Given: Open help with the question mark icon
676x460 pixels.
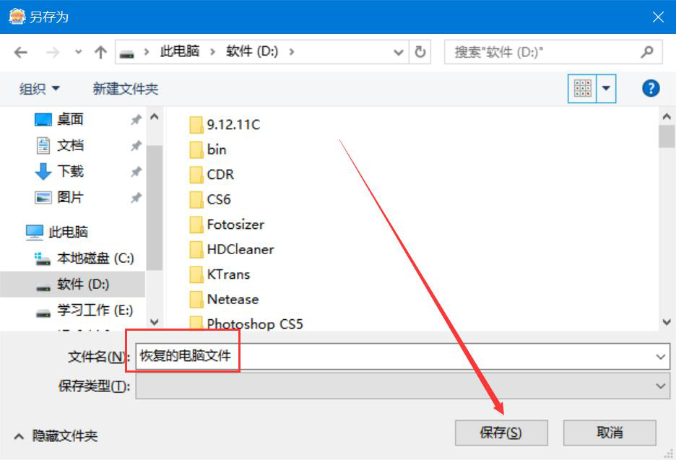Looking at the screenshot, I should click(651, 88).
